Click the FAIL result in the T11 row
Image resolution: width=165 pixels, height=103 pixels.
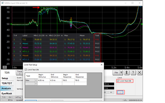pyautogui.click(x=97, y=39)
